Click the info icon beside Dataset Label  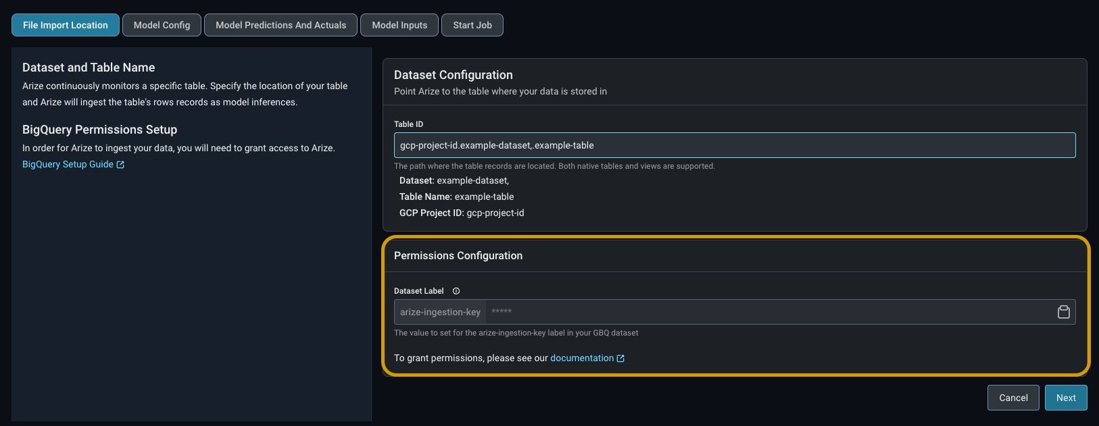tap(456, 291)
